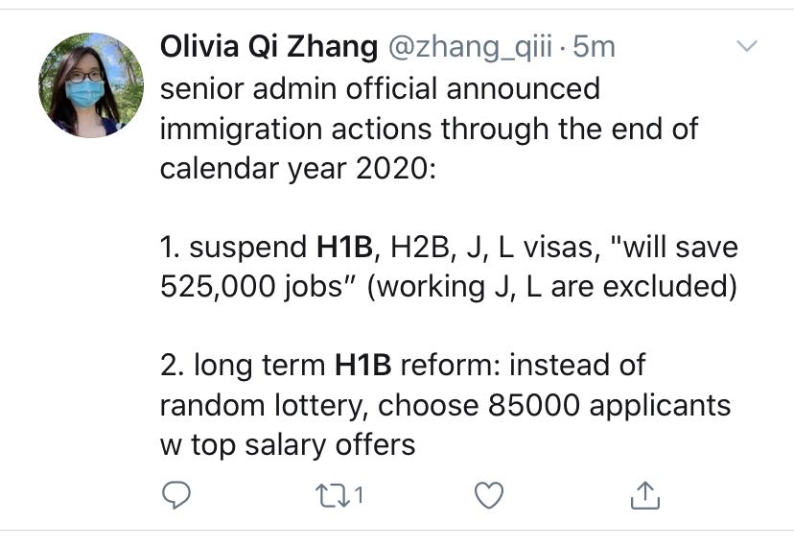This screenshot has width=794, height=547.
Task: Click the '85000 applicants' text
Action: (610, 407)
